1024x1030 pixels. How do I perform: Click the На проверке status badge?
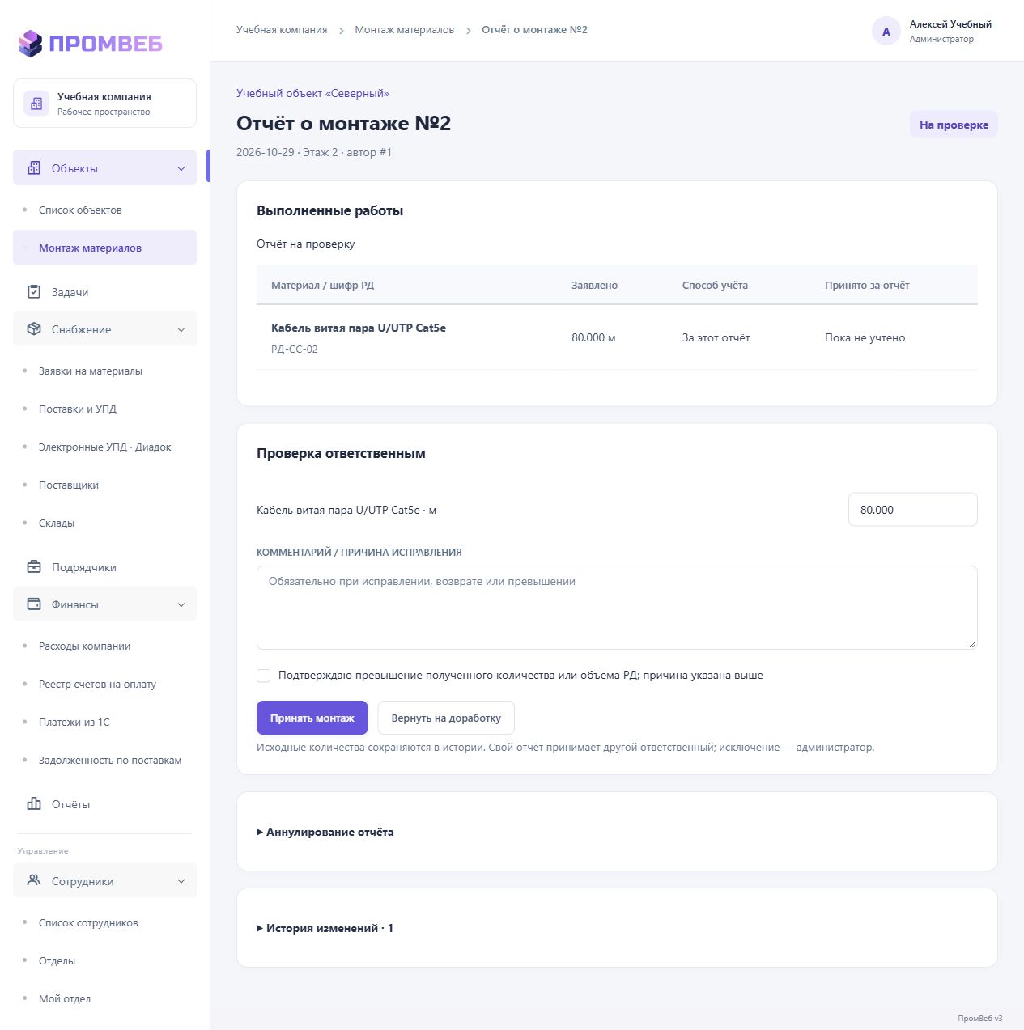coord(954,125)
